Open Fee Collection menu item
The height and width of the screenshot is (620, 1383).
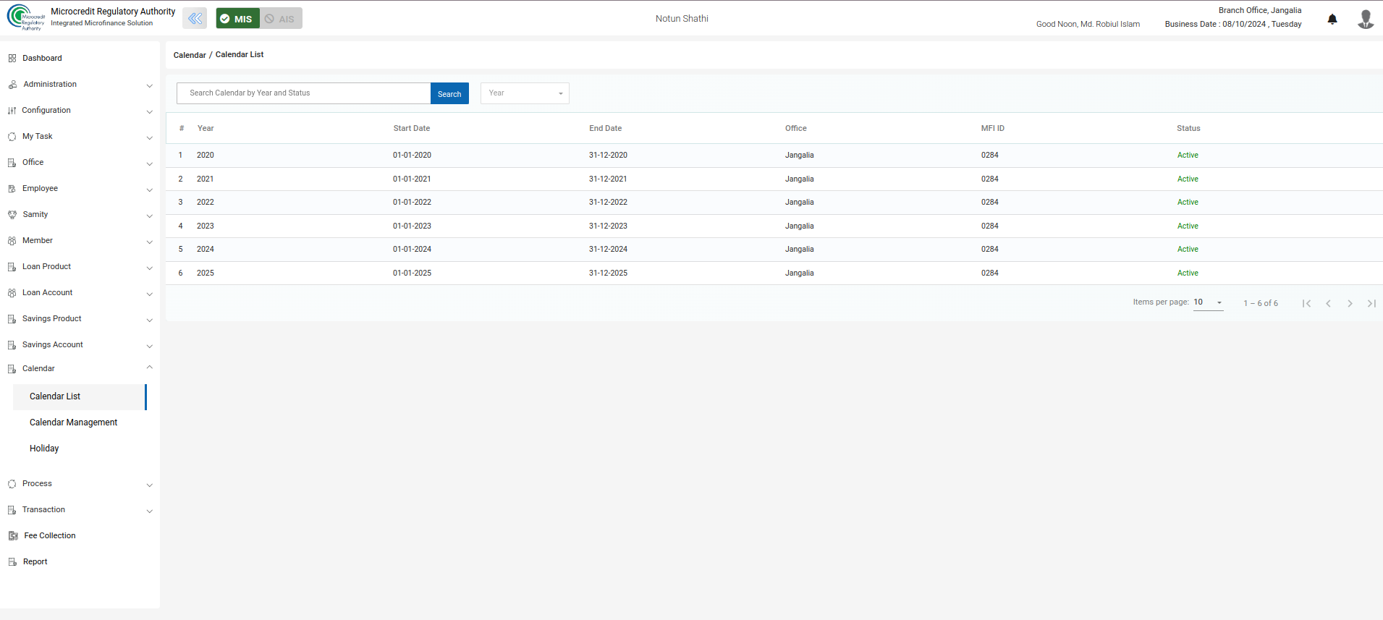pyautogui.click(x=50, y=535)
